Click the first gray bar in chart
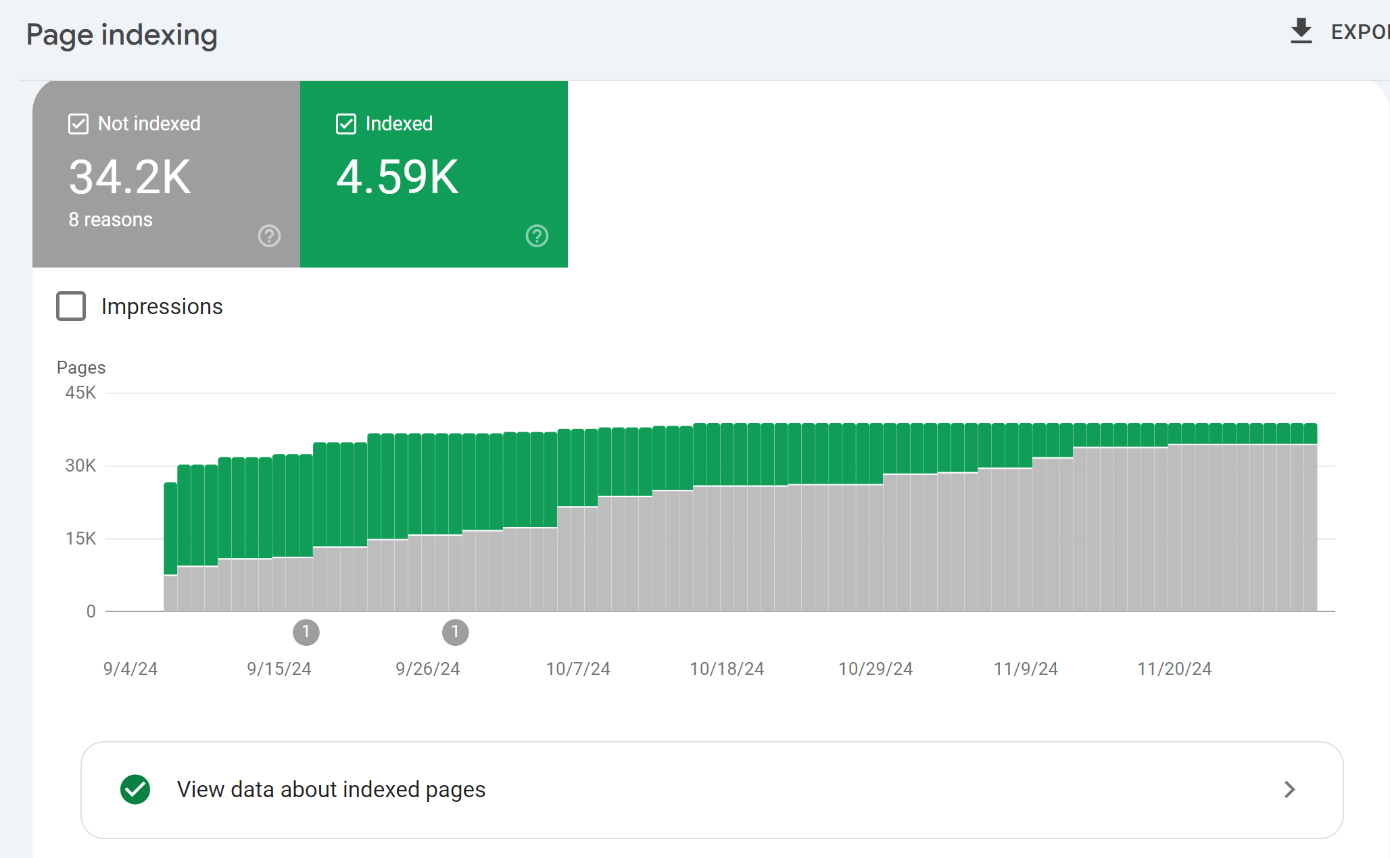This screenshot has width=1390, height=858. (x=170, y=593)
